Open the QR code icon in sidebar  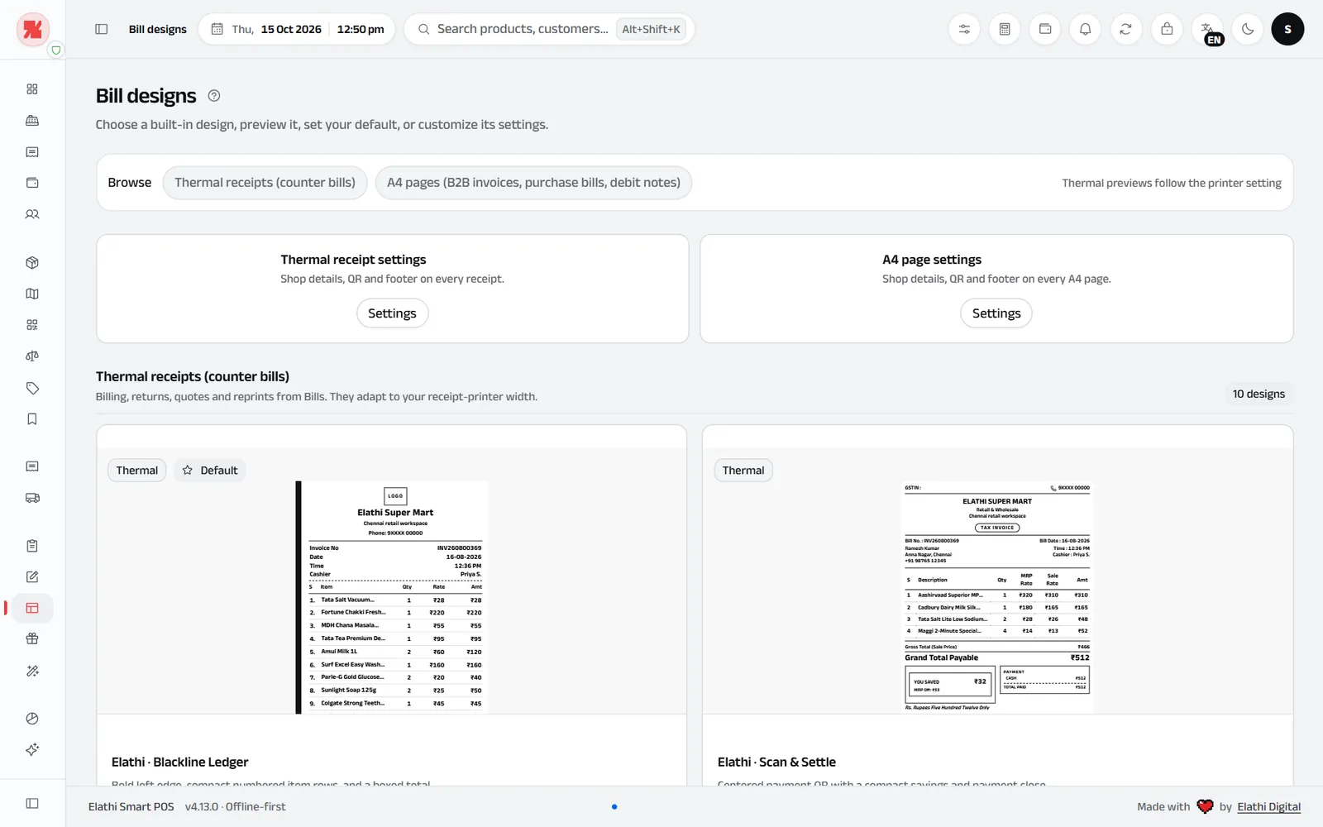tap(32, 325)
